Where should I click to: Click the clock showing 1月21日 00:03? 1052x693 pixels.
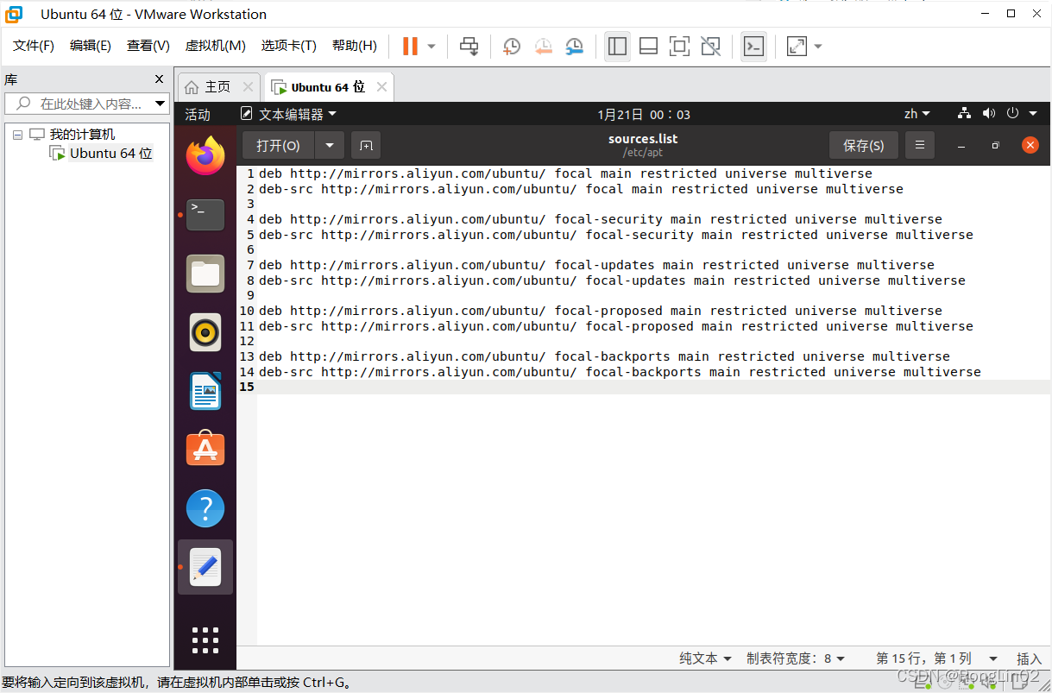pyautogui.click(x=644, y=114)
